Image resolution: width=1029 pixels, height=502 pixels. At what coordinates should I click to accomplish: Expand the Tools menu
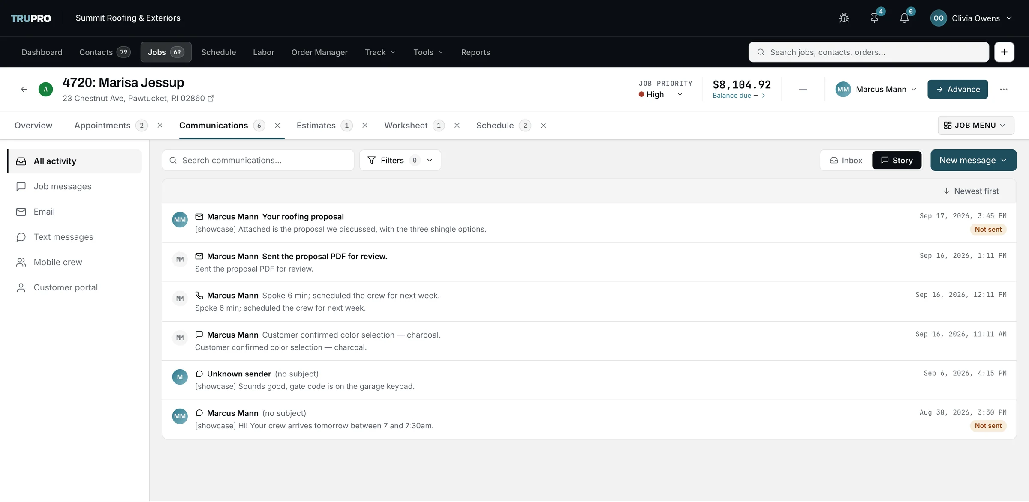click(x=428, y=52)
